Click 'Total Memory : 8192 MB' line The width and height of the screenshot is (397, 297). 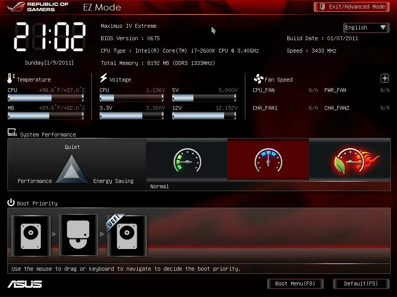tap(158, 63)
